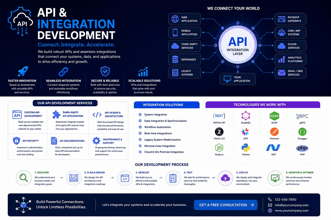Click the Analytics Platforms bar chart icon

coord(282,59)
